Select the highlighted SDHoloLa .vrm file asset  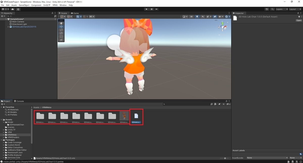[x=136, y=117]
